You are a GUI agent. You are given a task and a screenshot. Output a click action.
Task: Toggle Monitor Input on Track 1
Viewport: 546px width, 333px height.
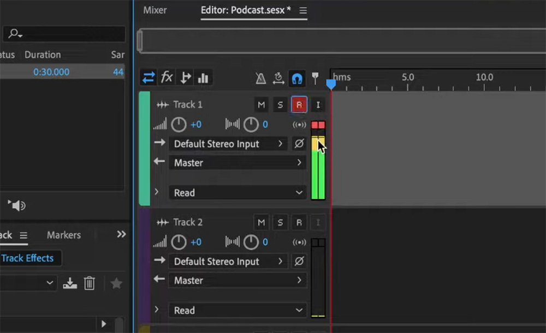tap(318, 105)
